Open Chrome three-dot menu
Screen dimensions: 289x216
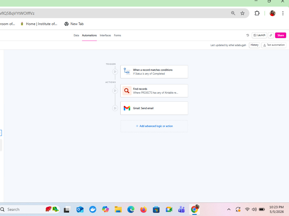point(283,13)
